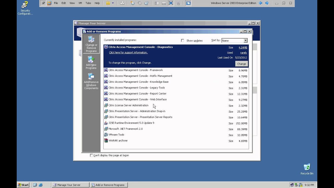This screenshot has width=334, height=188.
Task: Open Add New Programs section
Action: tap(91, 63)
